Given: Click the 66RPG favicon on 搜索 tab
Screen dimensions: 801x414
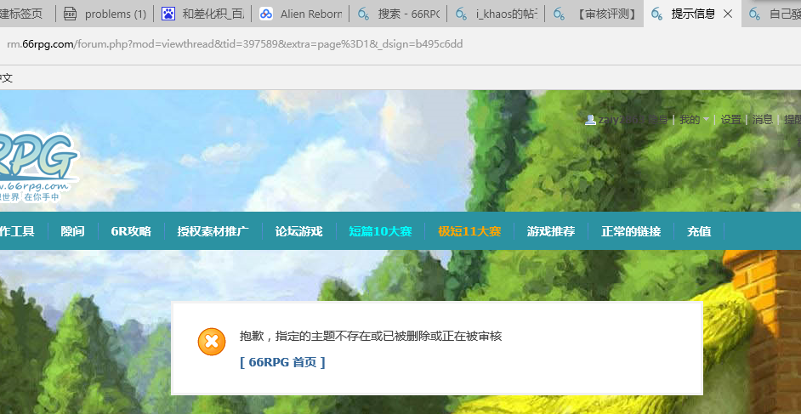Looking at the screenshot, I should coord(364,14).
